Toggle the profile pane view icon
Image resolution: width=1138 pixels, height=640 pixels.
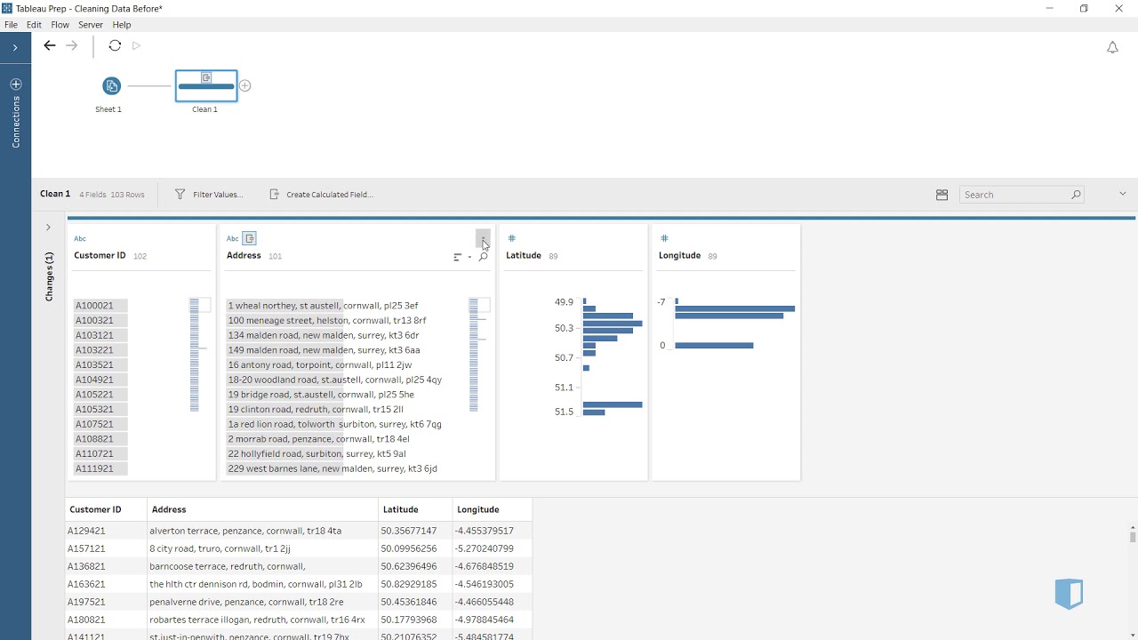(942, 195)
